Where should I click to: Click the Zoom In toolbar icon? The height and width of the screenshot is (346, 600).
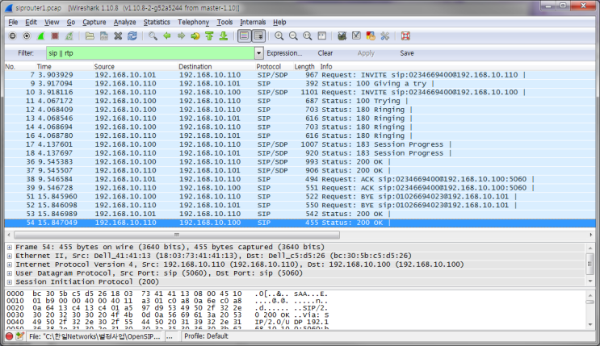tap(279, 36)
